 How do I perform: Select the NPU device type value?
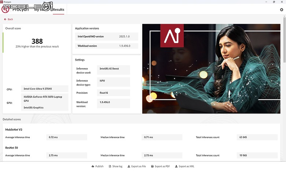coord(113,82)
